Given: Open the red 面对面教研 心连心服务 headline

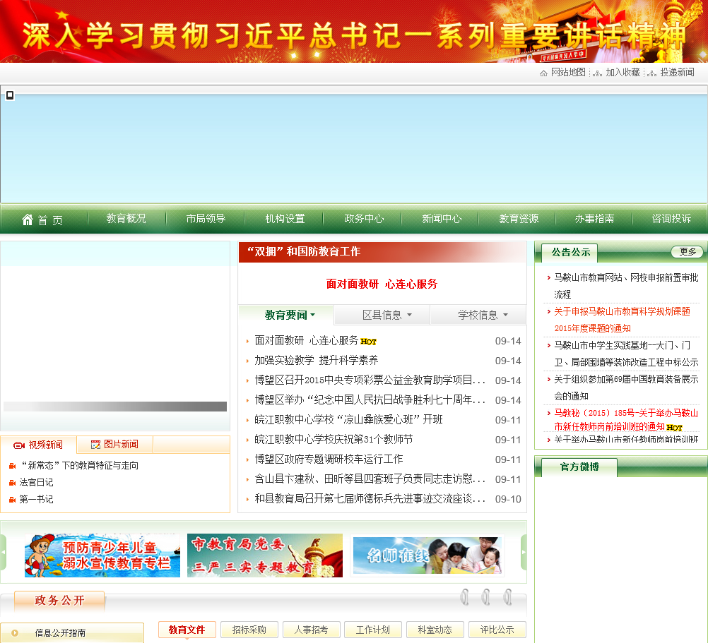Looking at the screenshot, I should [382, 284].
